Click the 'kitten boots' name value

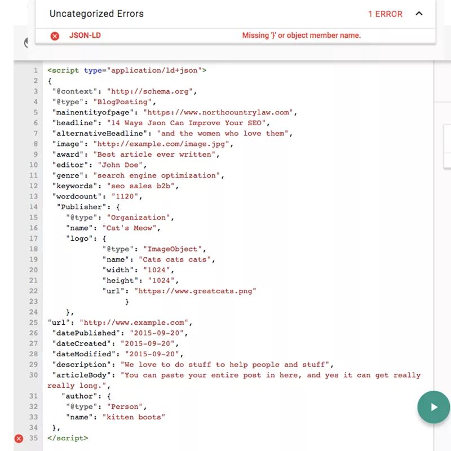point(134,417)
